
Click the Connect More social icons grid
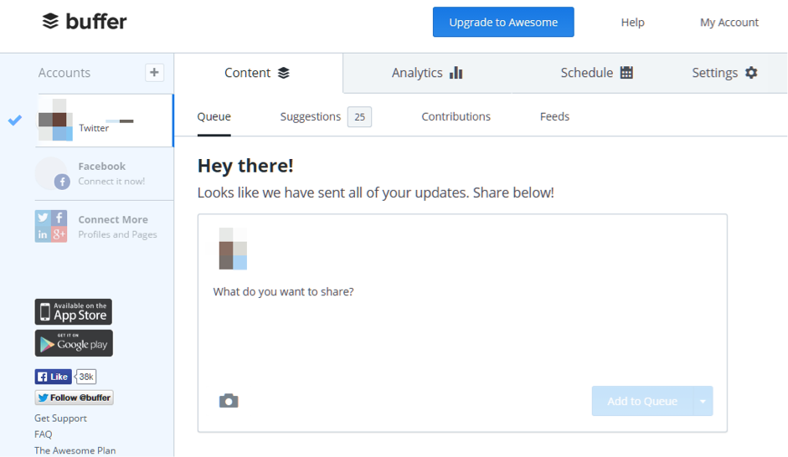pos(51,226)
